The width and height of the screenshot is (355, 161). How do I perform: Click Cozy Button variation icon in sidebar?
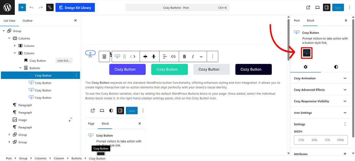point(307,53)
